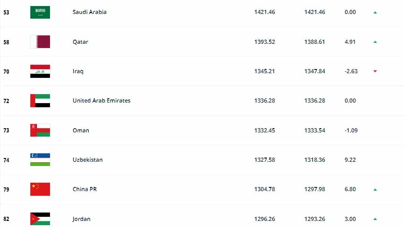Image resolution: width=404 pixels, height=227 pixels.
Task: Open the Saudi Arabia team link
Action: coord(89,12)
